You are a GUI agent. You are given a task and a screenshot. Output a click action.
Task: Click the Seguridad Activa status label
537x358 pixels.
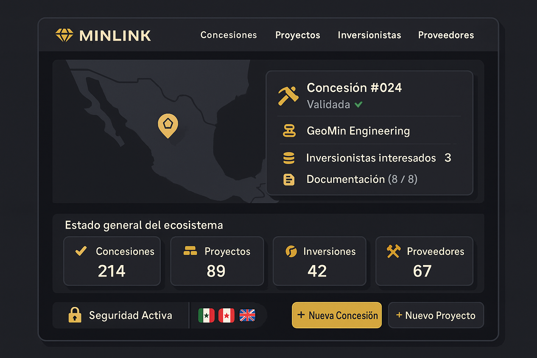(x=130, y=315)
